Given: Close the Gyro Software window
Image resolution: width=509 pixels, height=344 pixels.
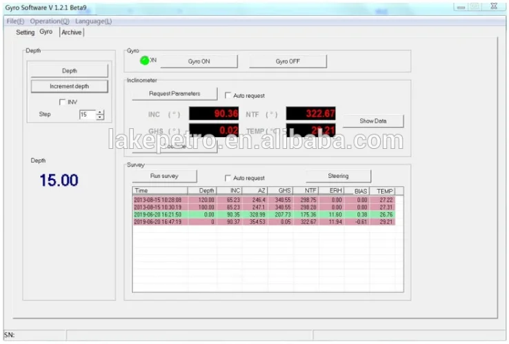Looking at the screenshot, I should [x=494, y=6].
